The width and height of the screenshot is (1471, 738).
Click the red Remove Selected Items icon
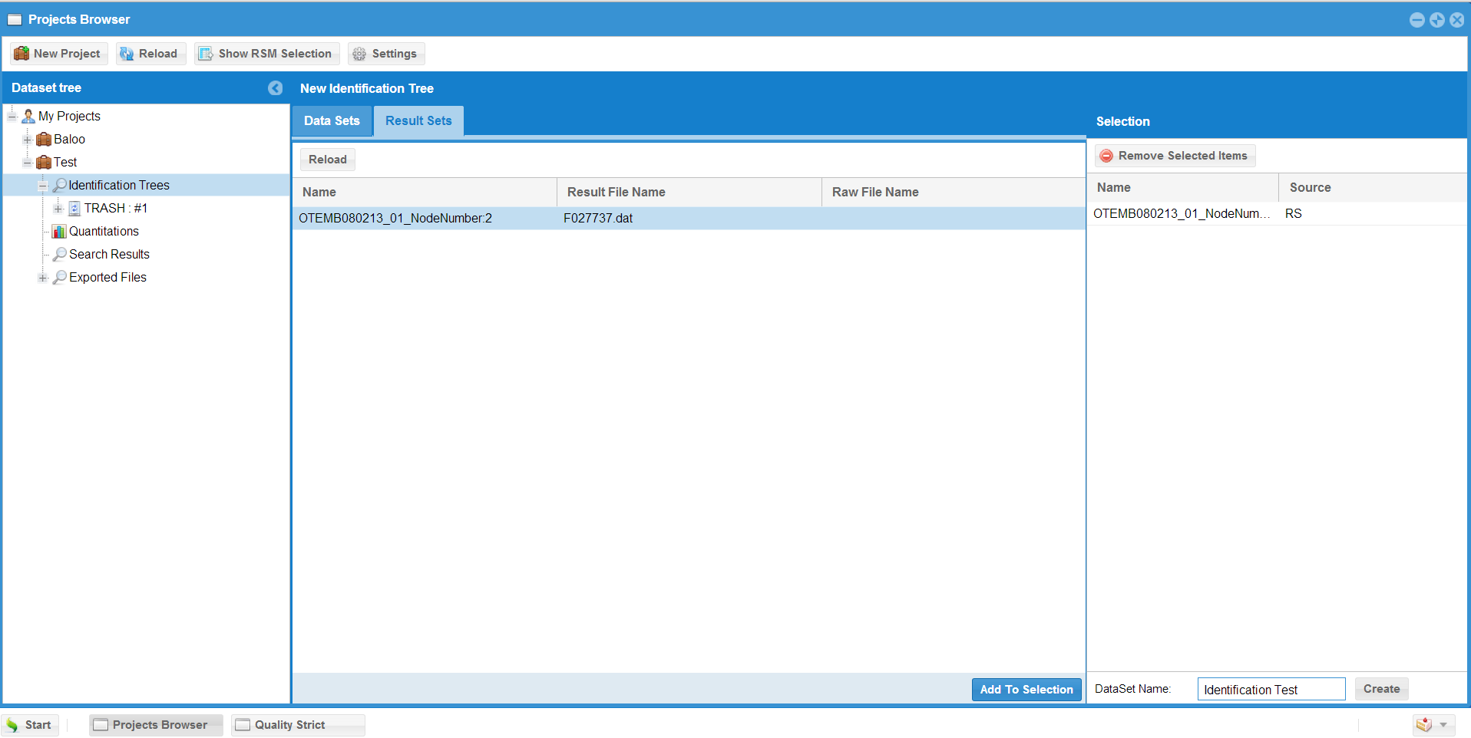pos(1106,156)
